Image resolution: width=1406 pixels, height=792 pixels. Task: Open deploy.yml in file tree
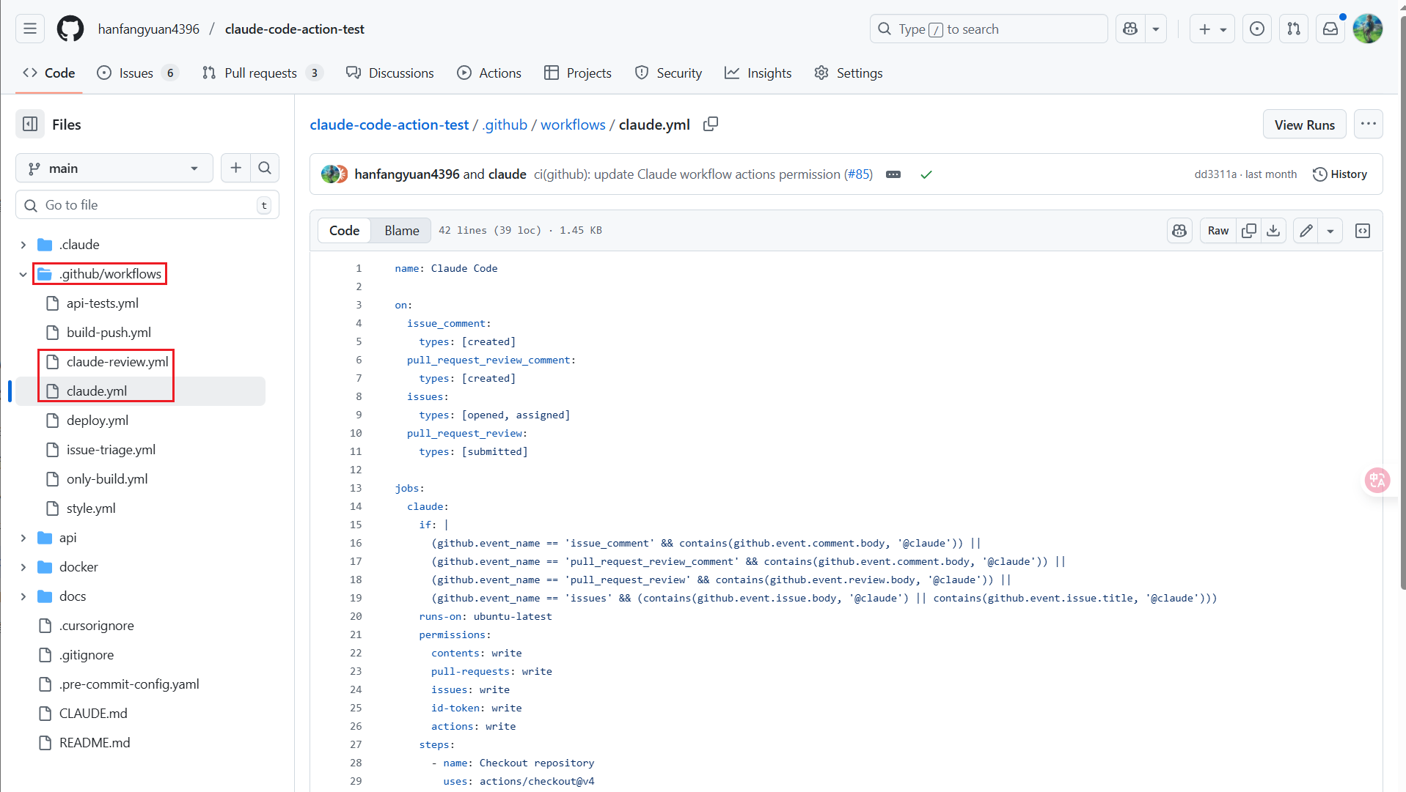pos(97,420)
